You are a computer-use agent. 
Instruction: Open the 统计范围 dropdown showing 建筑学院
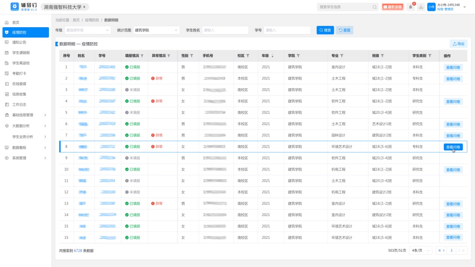point(157,30)
